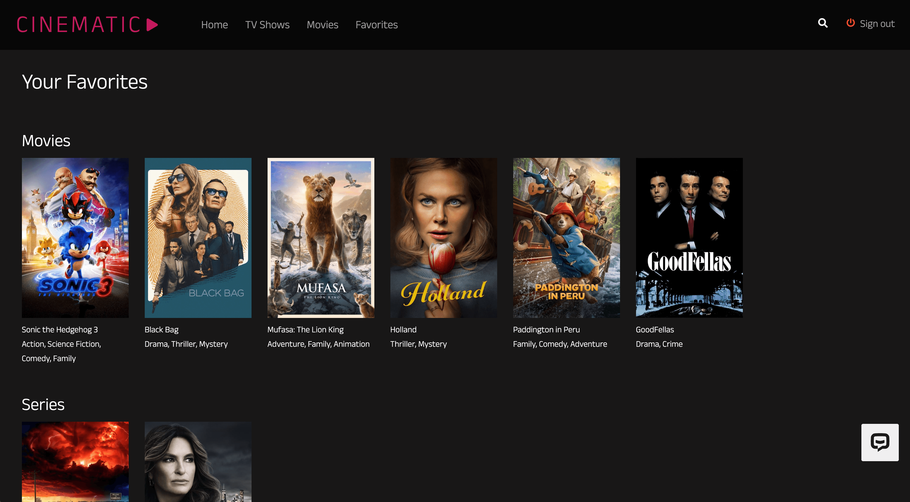Select the black-and-white woman series poster
The image size is (910, 502).
[x=198, y=462]
